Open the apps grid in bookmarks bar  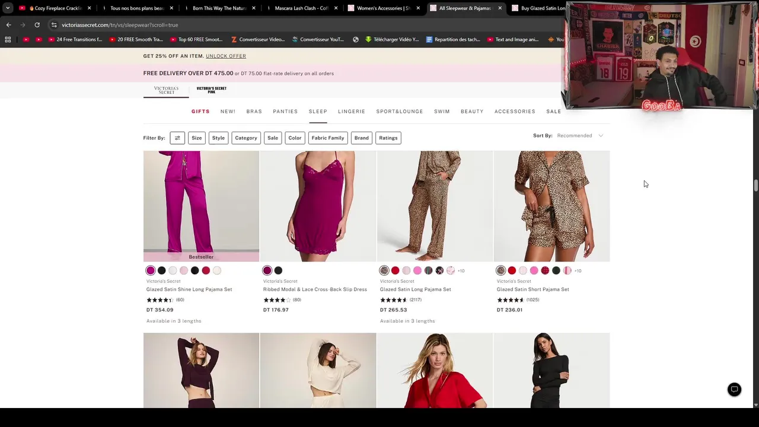(8, 40)
